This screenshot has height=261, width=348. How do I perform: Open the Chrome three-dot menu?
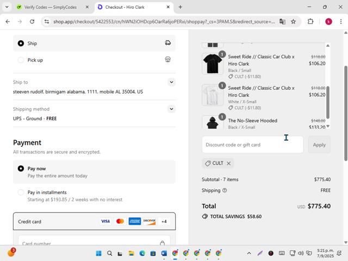coord(341,22)
